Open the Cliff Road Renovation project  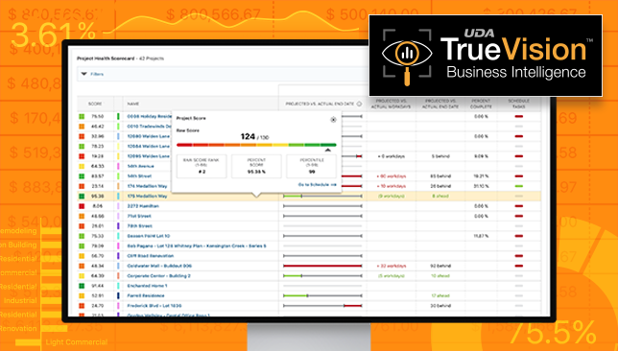pos(150,256)
